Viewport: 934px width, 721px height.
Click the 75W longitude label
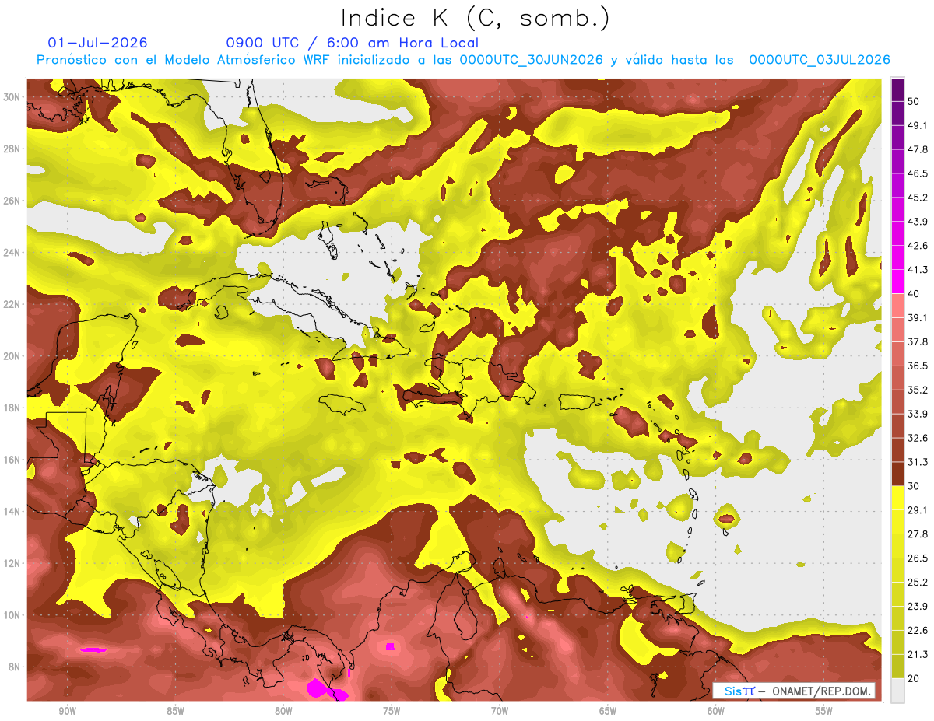pos(392,711)
